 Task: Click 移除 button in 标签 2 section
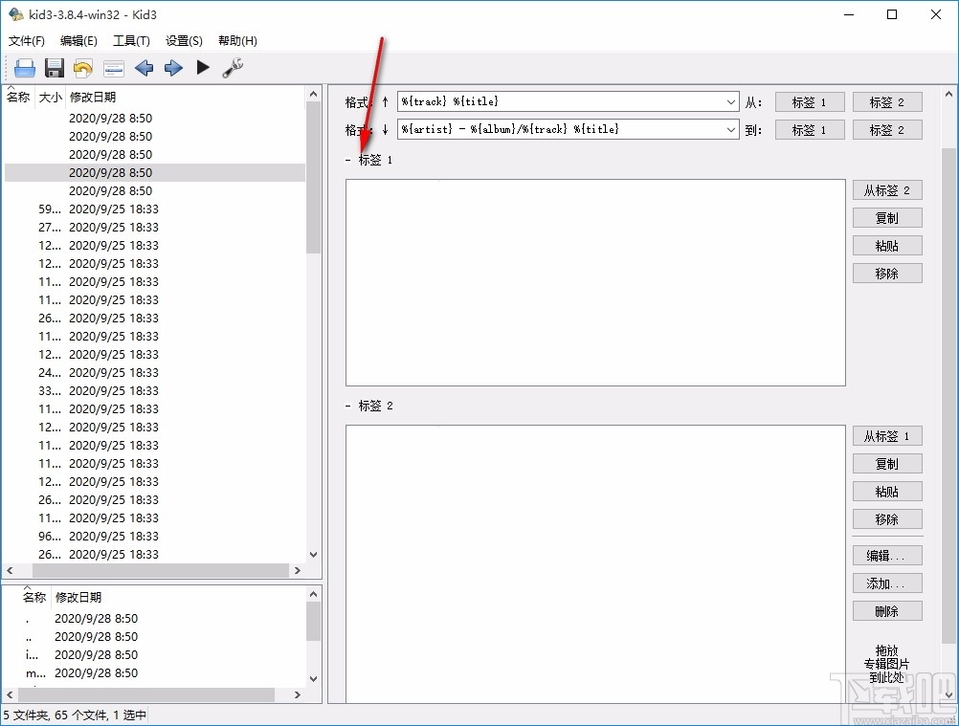coord(887,519)
